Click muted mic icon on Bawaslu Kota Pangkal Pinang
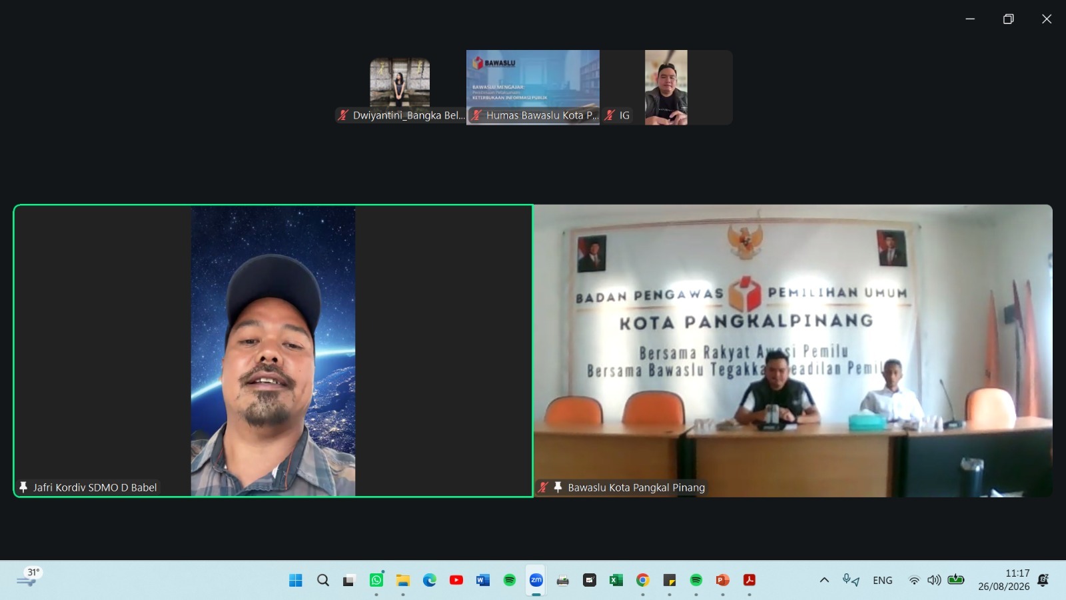This screenshot has width=1066, height=600. point(544,487)
